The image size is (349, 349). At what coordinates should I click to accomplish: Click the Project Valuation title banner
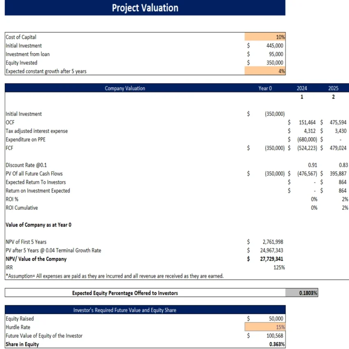[x=144, y=7]
